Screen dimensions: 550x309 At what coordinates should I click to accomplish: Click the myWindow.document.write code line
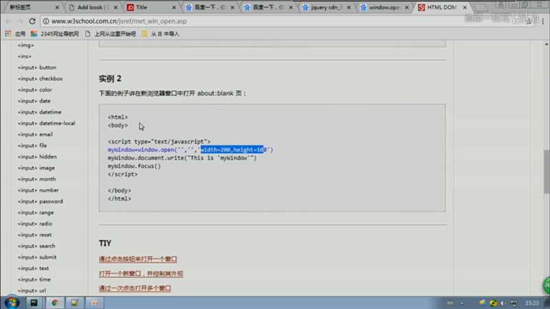coord(182,158)
